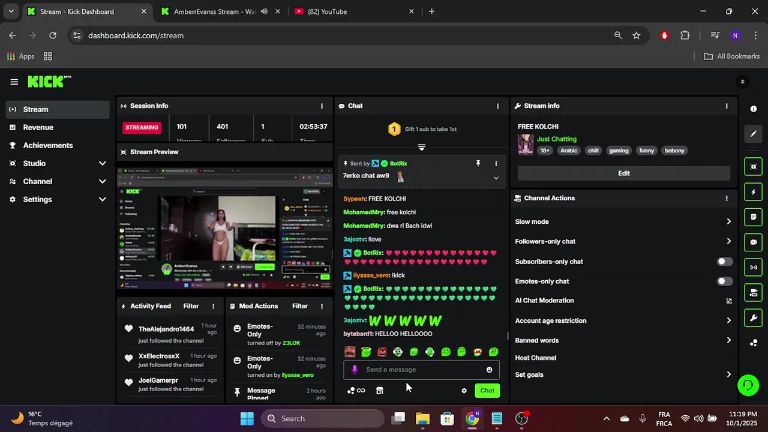
Task: Click the Kicks infinity balance icon
Action: click(x=356, y=391)
